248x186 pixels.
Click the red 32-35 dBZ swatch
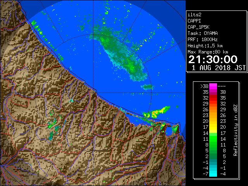point(213,98)
